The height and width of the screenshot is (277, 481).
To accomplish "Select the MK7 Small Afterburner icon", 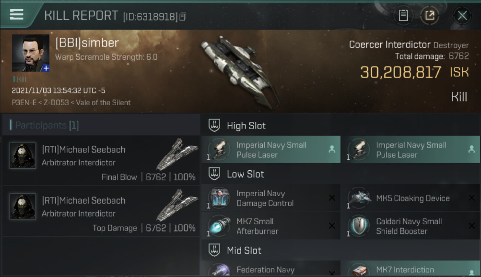I will pyautogui.click(x=219, y=226).
